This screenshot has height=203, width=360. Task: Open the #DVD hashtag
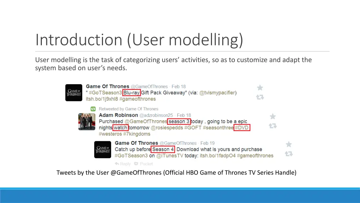pyautogui.click(x=242, y=128)
